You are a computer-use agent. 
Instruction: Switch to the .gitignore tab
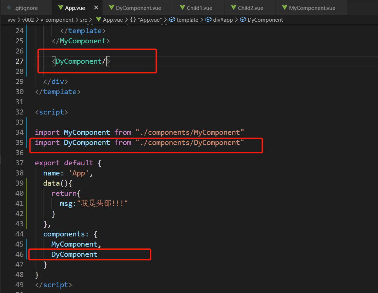(26, 8)
